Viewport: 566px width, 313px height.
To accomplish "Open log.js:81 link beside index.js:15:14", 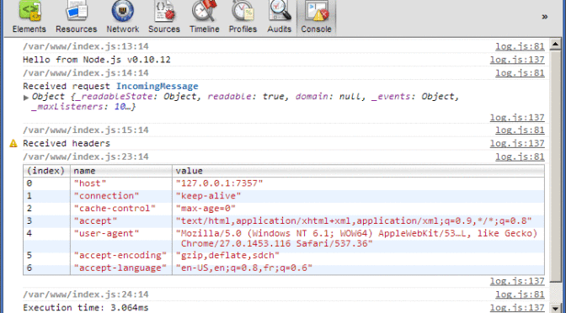I will (520, 130).
